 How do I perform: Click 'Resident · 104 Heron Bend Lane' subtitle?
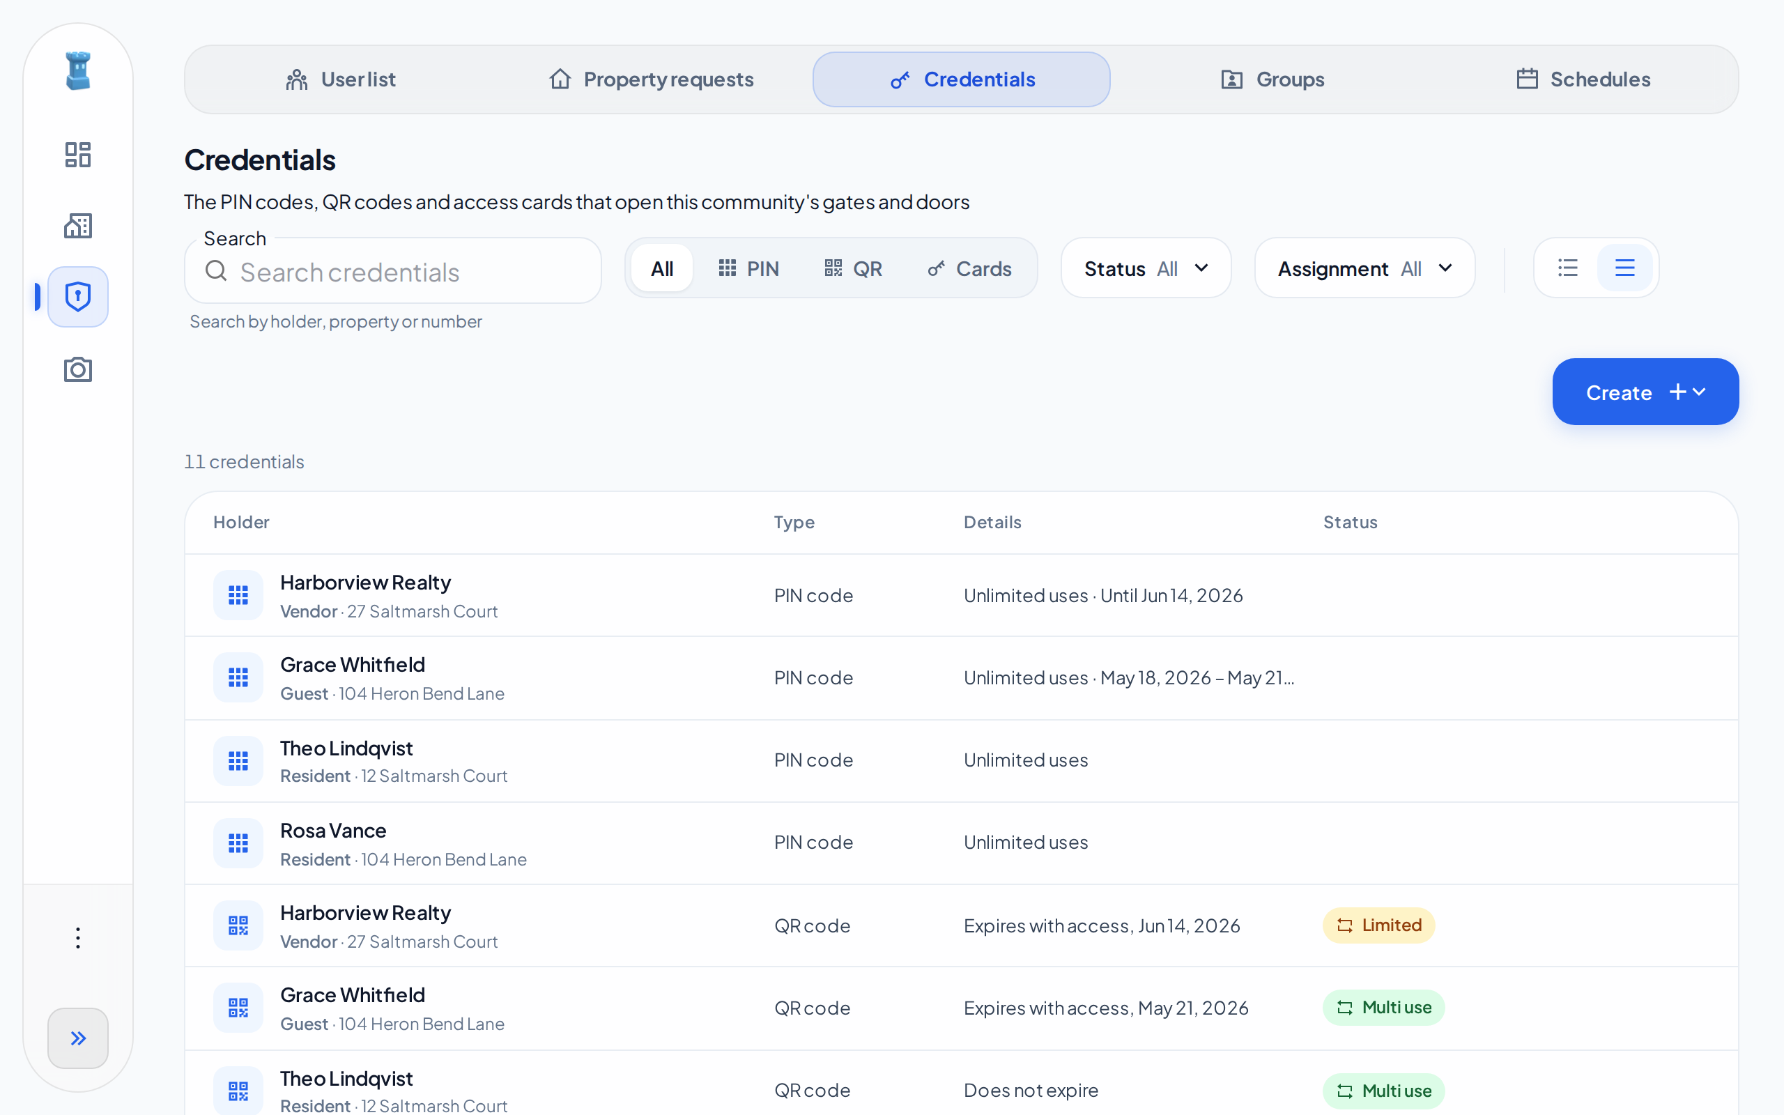(x=403, y=859)
